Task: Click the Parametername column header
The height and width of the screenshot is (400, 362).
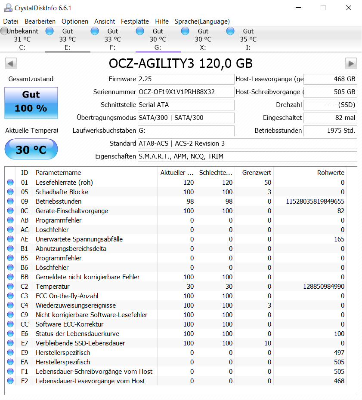Action: [x=95, y=173]
